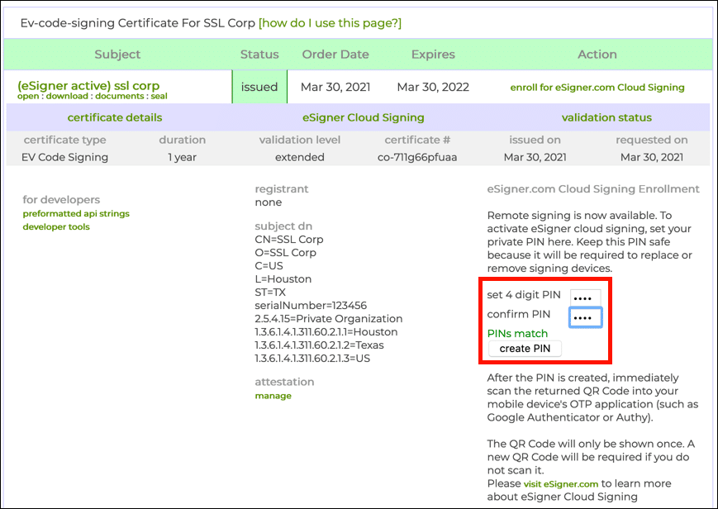718x509 pixels.
Task: Click 'manage' under attestation
Action: coord(273,396)
